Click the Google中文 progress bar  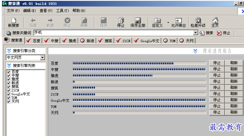[x=139, y=100]
